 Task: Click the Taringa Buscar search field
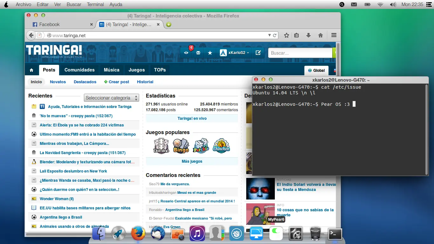tap(300, 53)
